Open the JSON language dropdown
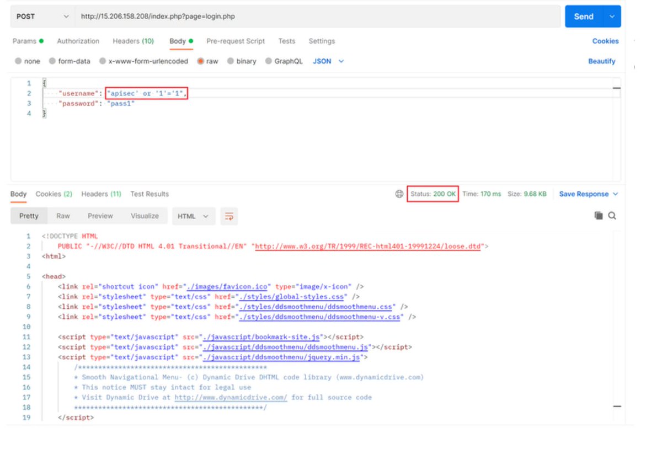The height and width of the screenshot is (454, 662). click(x=327, y=61)
